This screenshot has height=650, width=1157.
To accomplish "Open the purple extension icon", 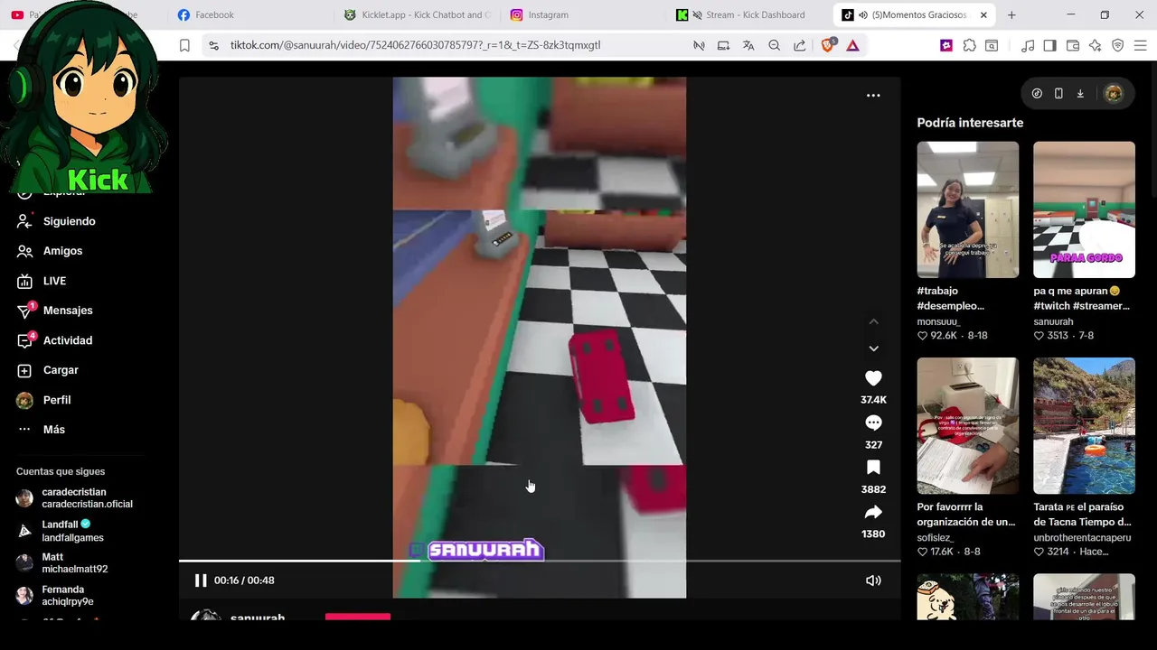I will click(x=946, y=45).
